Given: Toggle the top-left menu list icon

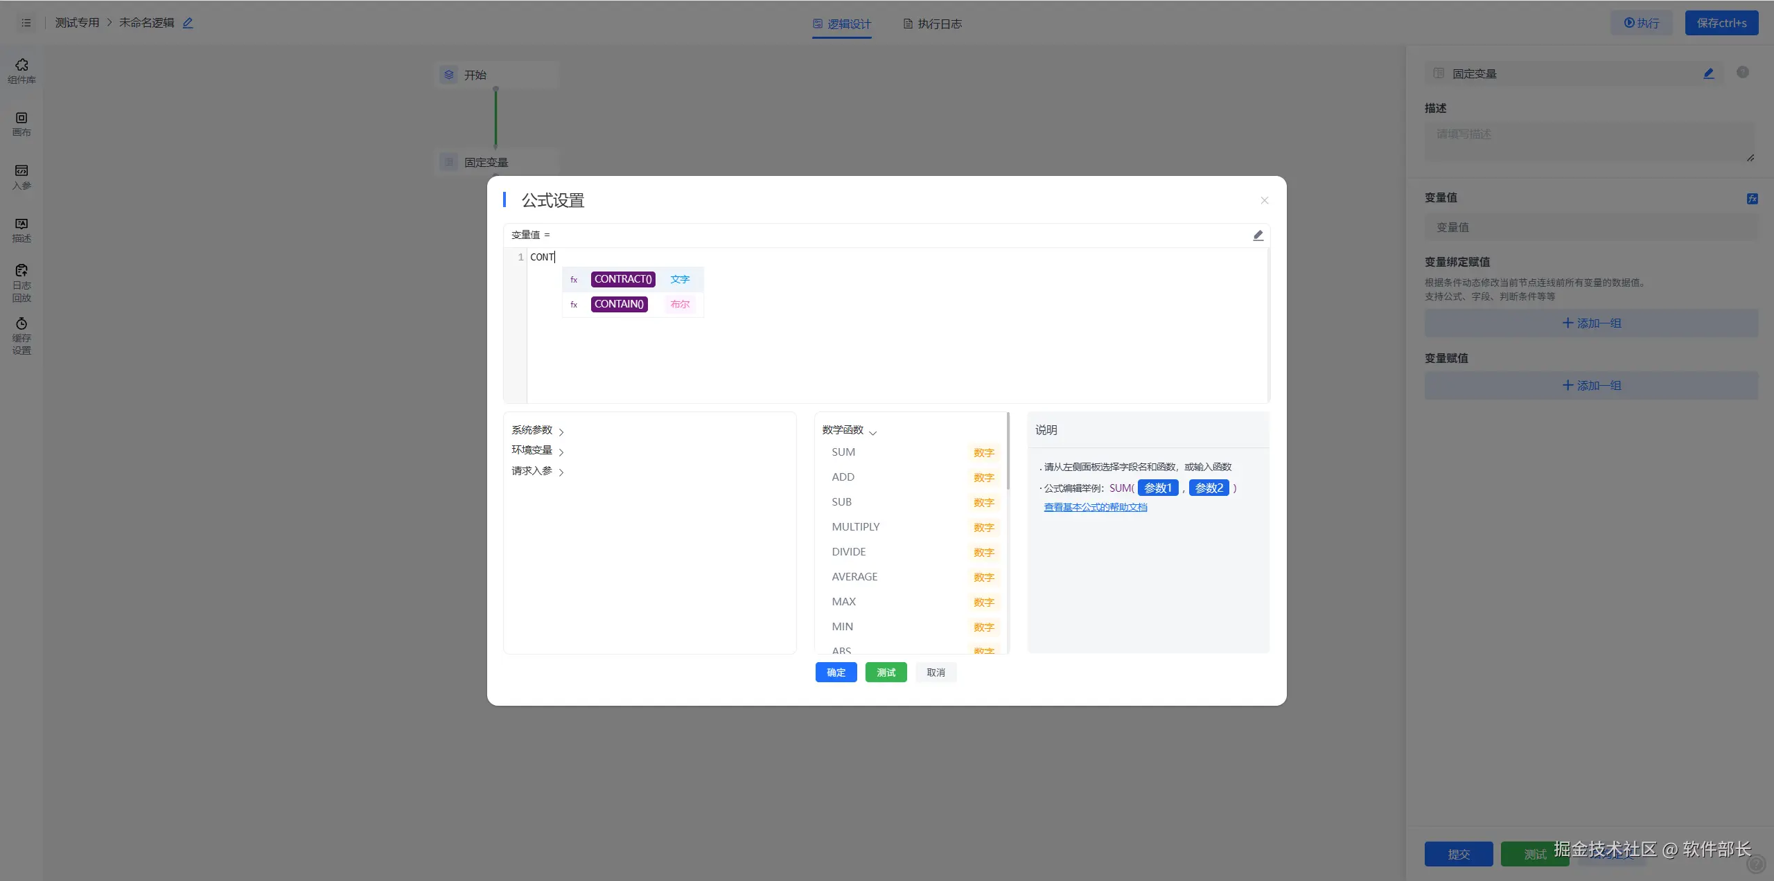Looking at the screenshot, I should (26, 23).
